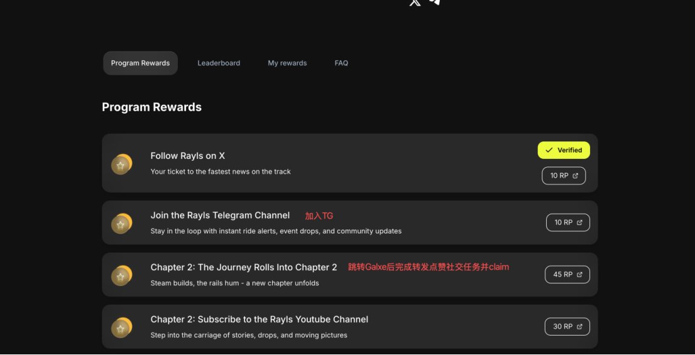Click 'Your ticket to the fastest news on the track'

pyautogui.click(x=221, y=172)
